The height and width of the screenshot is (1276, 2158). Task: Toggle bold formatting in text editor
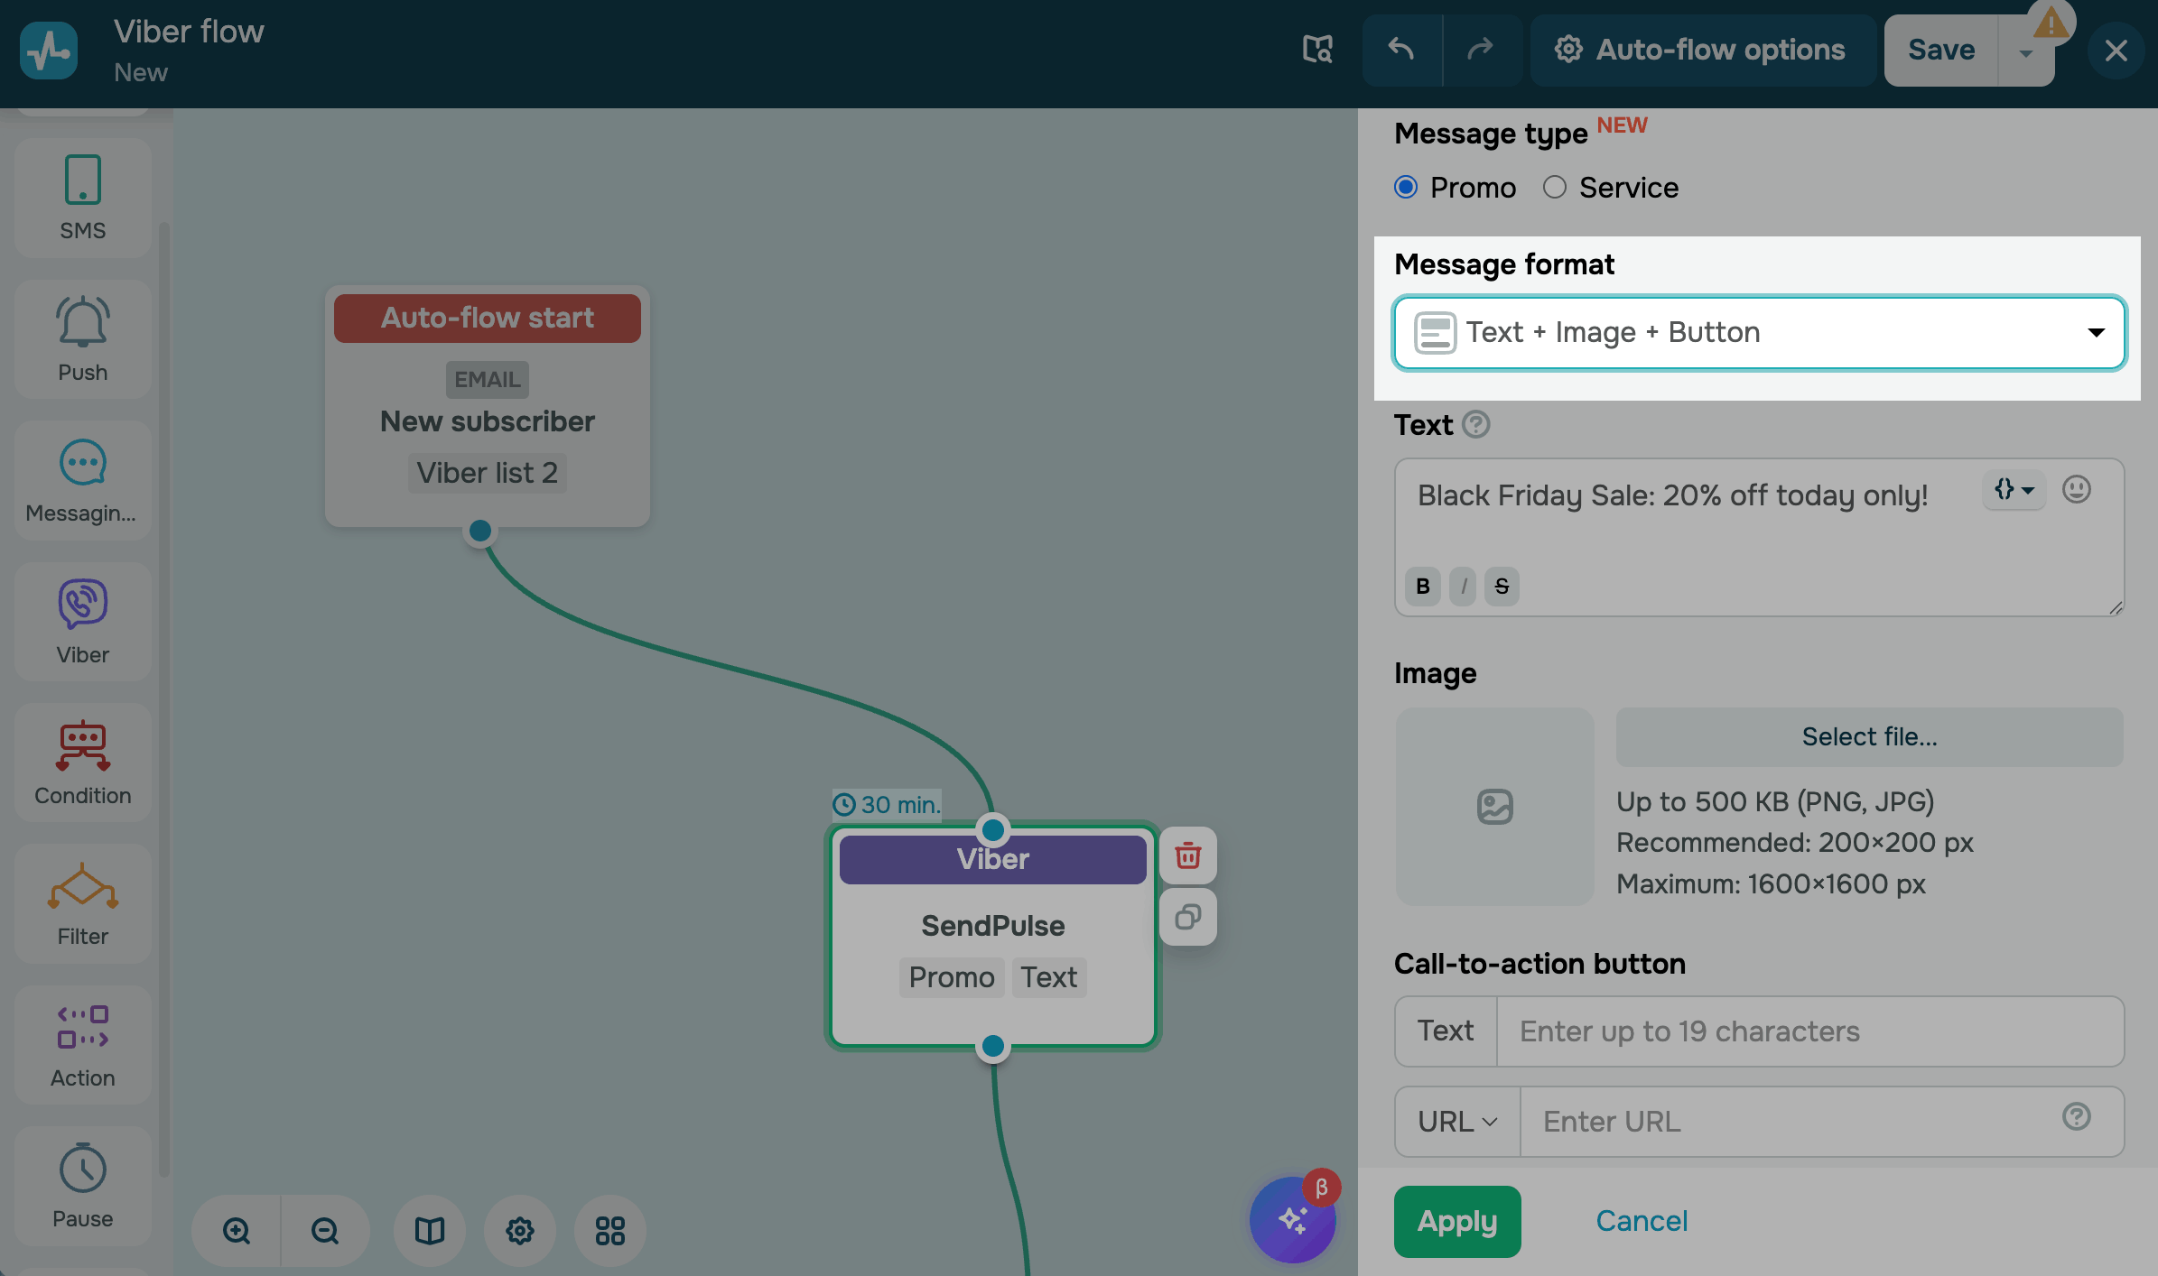point(1422,587)
